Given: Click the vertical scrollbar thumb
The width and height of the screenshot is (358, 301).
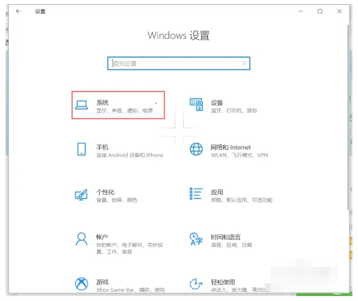Looking at the screenshot, I should click(348, 117).
